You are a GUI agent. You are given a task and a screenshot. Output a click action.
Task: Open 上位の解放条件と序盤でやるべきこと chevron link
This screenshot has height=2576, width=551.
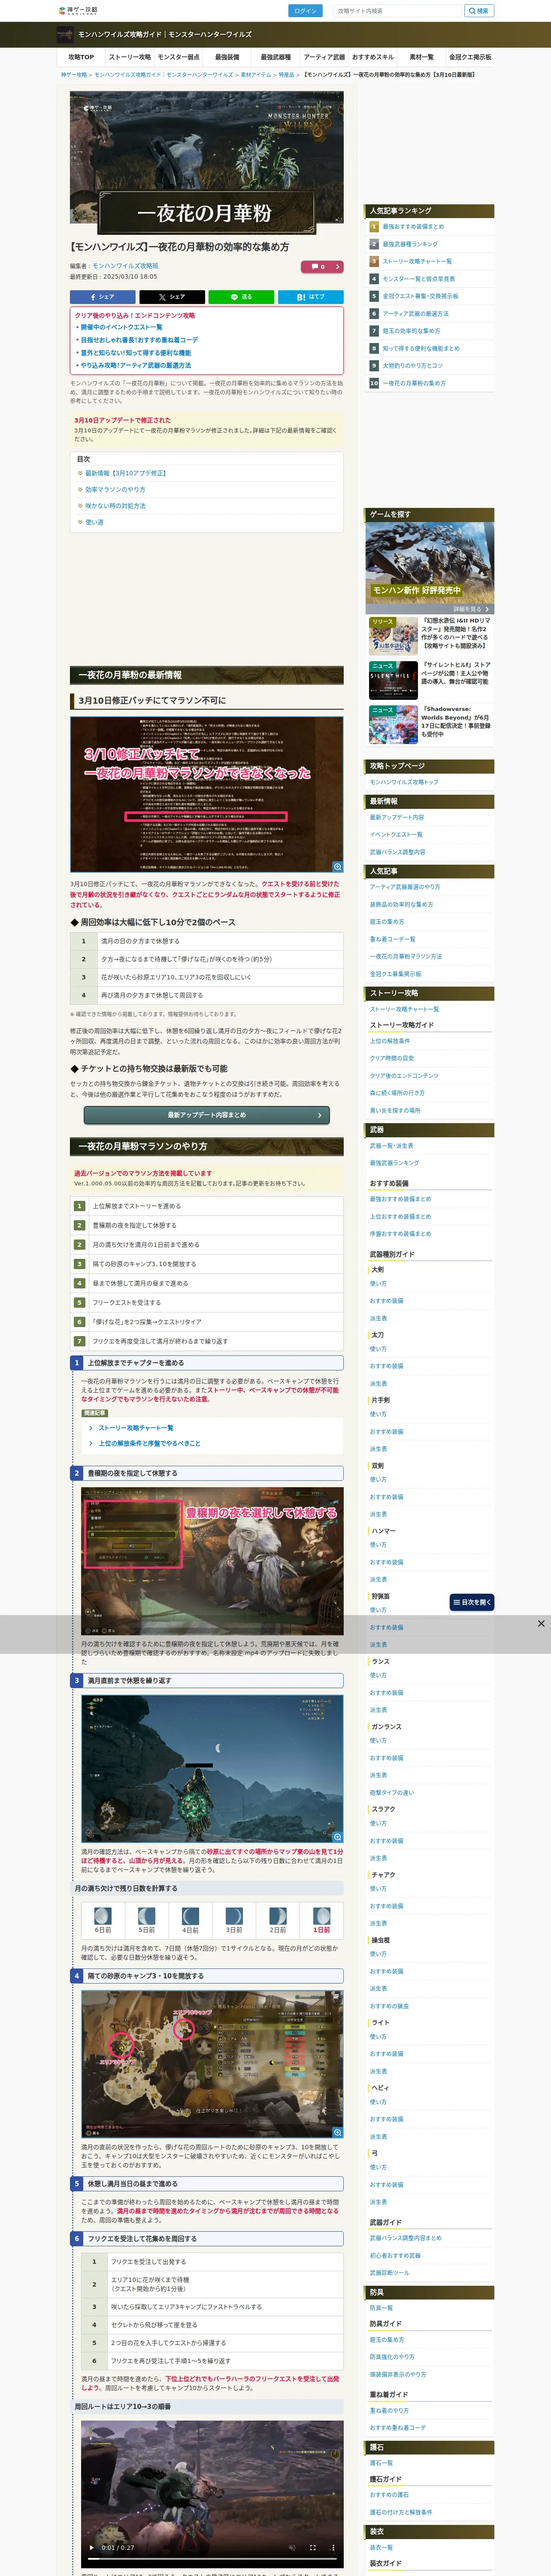pyautogui.click(x=148, y=1443)
